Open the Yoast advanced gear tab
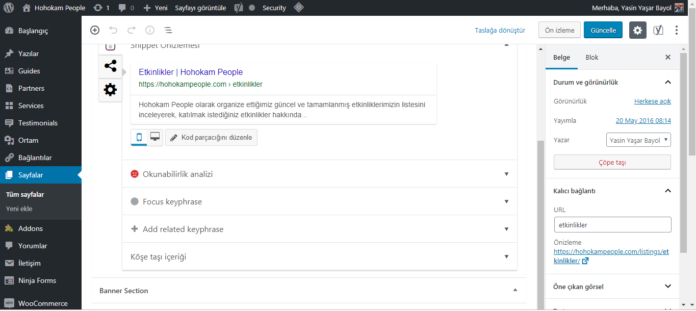Image resolution: width=696 pixels, height=311 pixels. point(110,90)
